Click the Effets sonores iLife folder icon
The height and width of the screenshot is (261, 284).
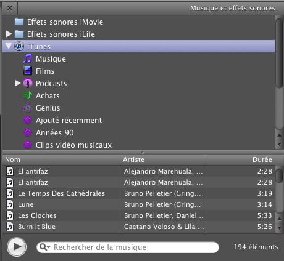[x=19, y=34]
